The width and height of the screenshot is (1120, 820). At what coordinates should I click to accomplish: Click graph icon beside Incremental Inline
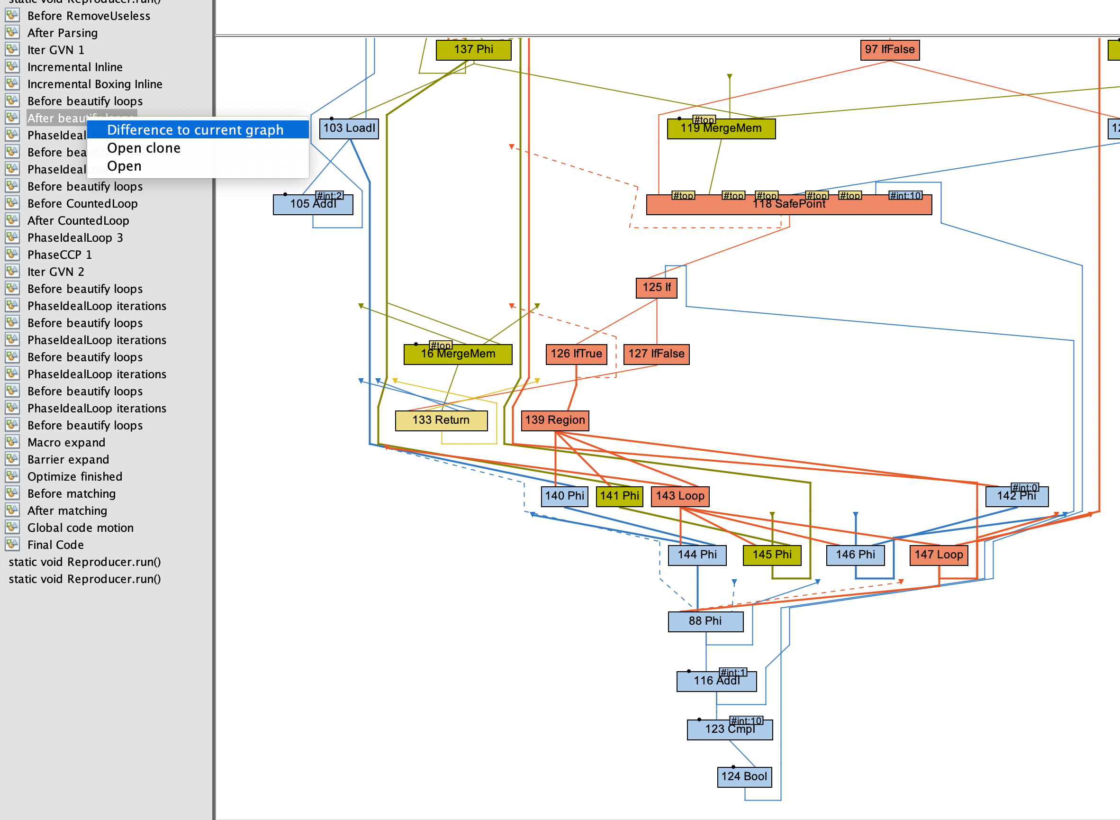(12, 66)
